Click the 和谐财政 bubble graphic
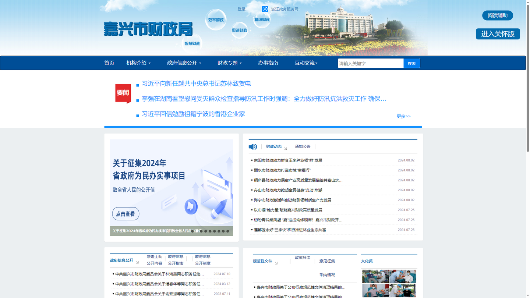This screenshot has height=298, width=530. pyautogui.click(x=239, y=30)
